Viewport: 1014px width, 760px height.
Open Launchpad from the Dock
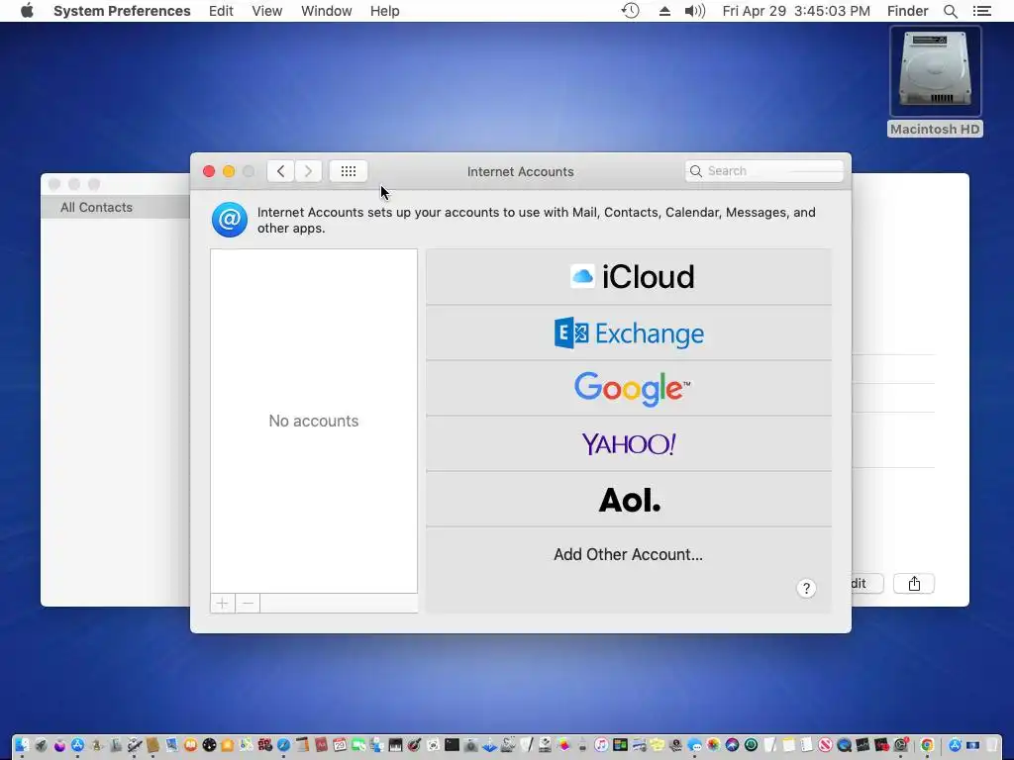tap(41, 745)
